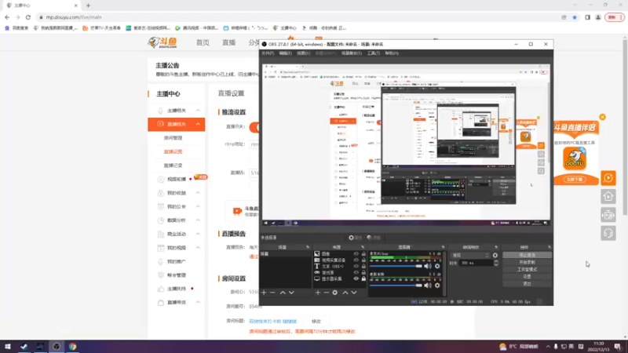Expand the 主播相关 sidebar section
This screenshot has height=353, width=628.
tap(199, 111)
